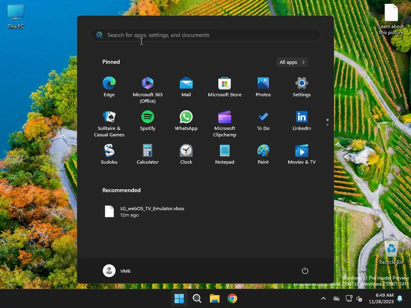Viewport: 411px width, 308px height.
Task: Launch WhatsApp
Action: [186, 121]
